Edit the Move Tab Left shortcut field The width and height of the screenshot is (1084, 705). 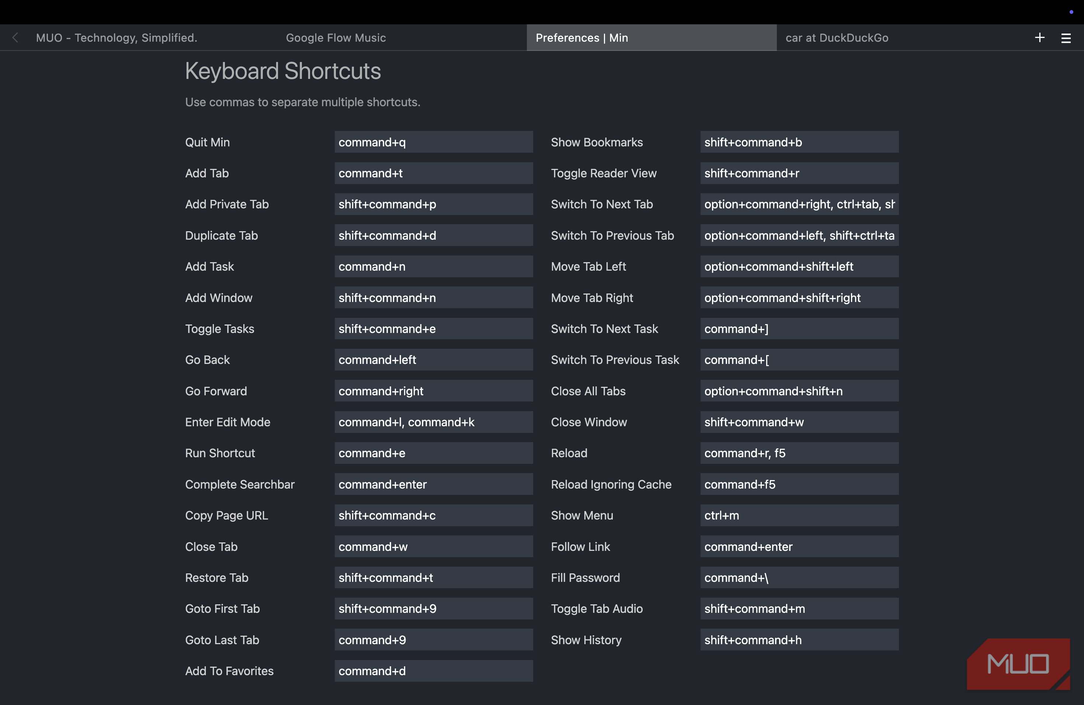(x=799, y=267)
